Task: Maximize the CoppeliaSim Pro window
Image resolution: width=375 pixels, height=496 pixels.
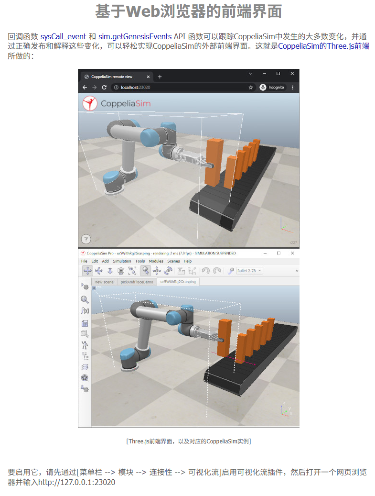Action: click(279, 253)
